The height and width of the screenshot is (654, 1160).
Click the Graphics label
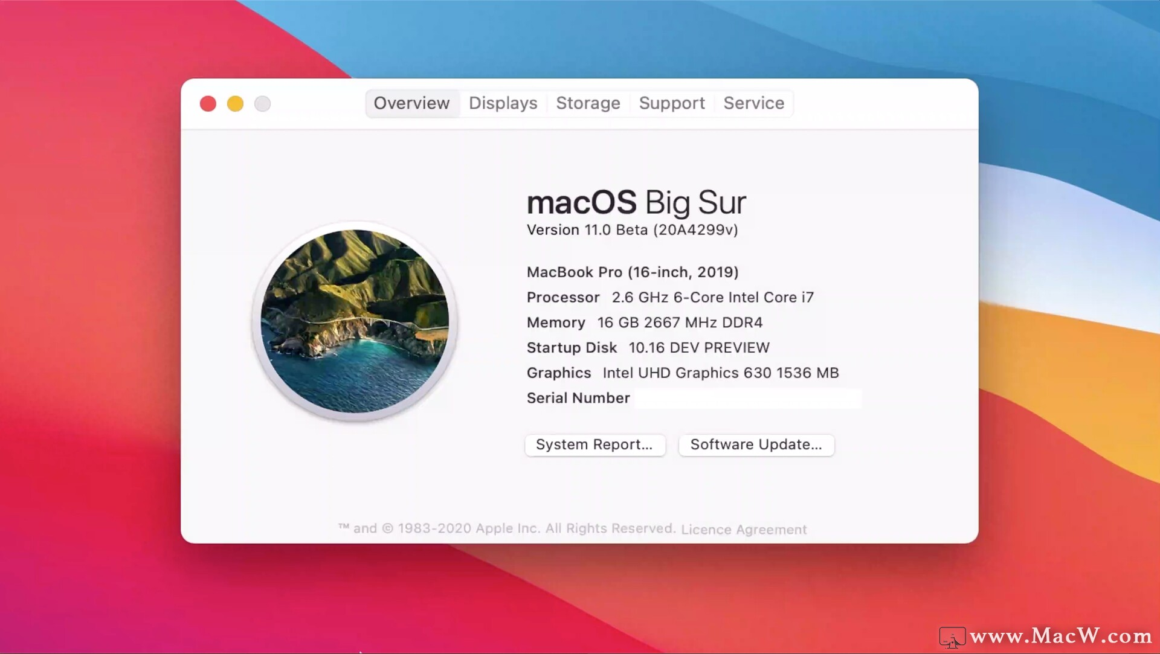(x=559, y=373)
